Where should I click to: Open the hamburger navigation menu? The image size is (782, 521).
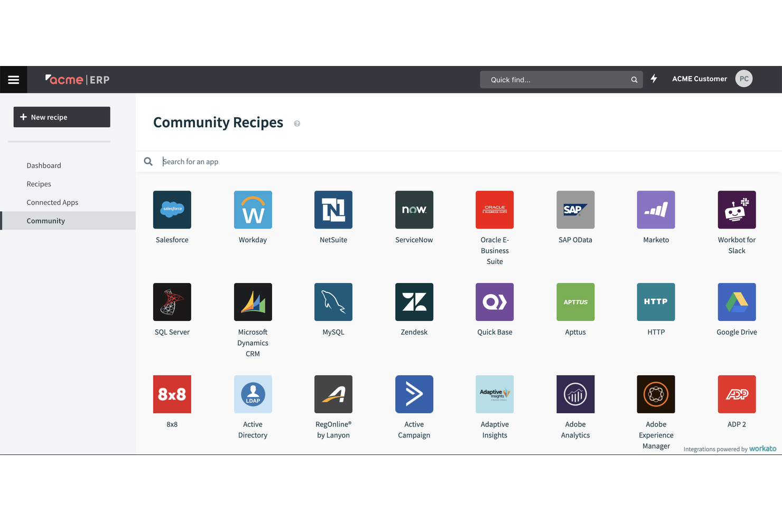click(13, 79)
